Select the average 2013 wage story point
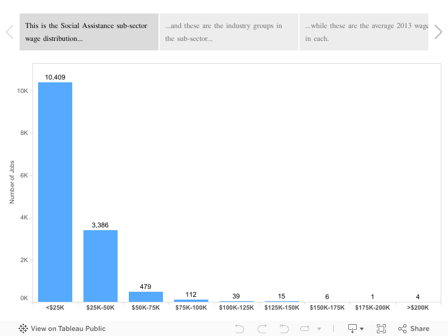Screen dimensions: 448x336 point(364,32)
